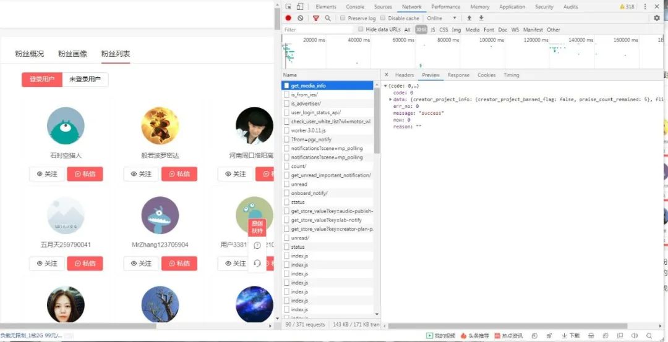Select the get_media_info request row
The width and height of the screenshot is (668, 342).
click(x=327, y=85)
